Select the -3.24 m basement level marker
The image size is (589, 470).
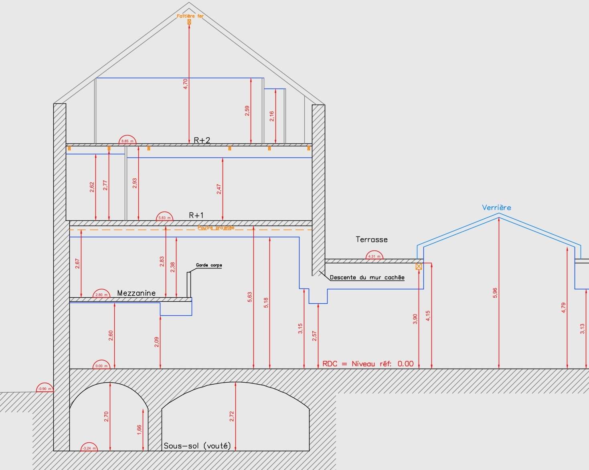[89, 448]
